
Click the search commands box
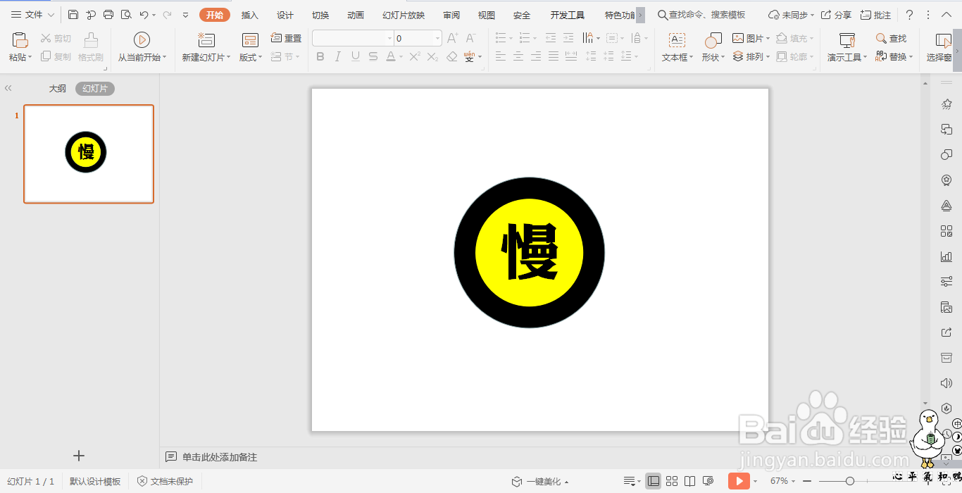[701, 15]
